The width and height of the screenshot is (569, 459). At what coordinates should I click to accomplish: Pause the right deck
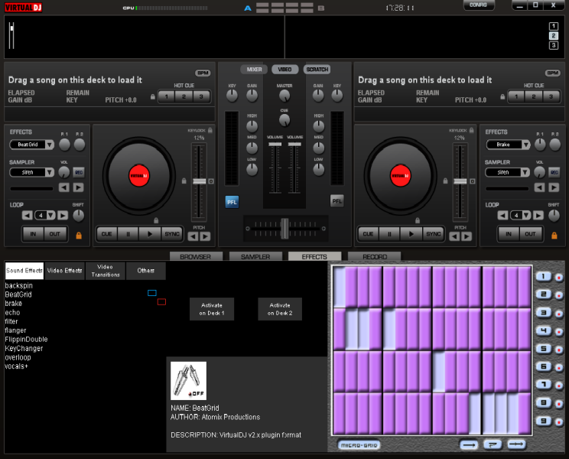pos(390,234)
